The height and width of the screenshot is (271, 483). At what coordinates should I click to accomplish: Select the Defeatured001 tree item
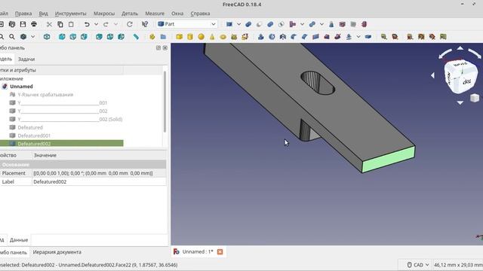[x=34, y=135]
